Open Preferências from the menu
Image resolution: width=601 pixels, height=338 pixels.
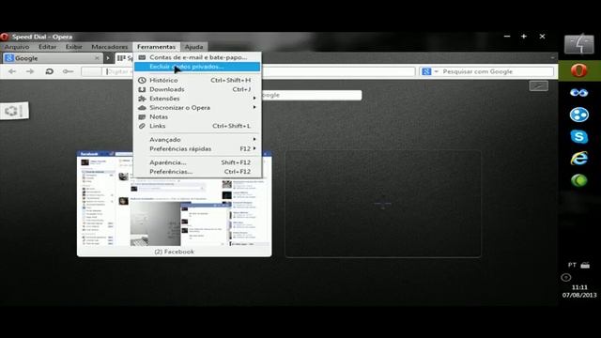[197, 172]
